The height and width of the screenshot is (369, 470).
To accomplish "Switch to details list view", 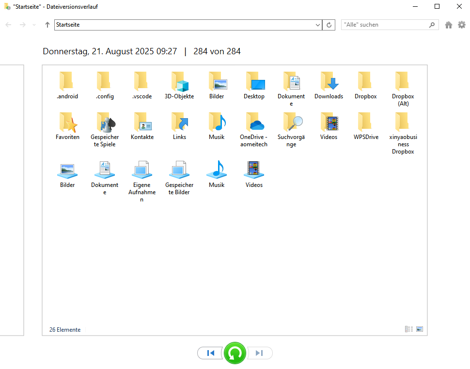I will (x=409, y=329).
